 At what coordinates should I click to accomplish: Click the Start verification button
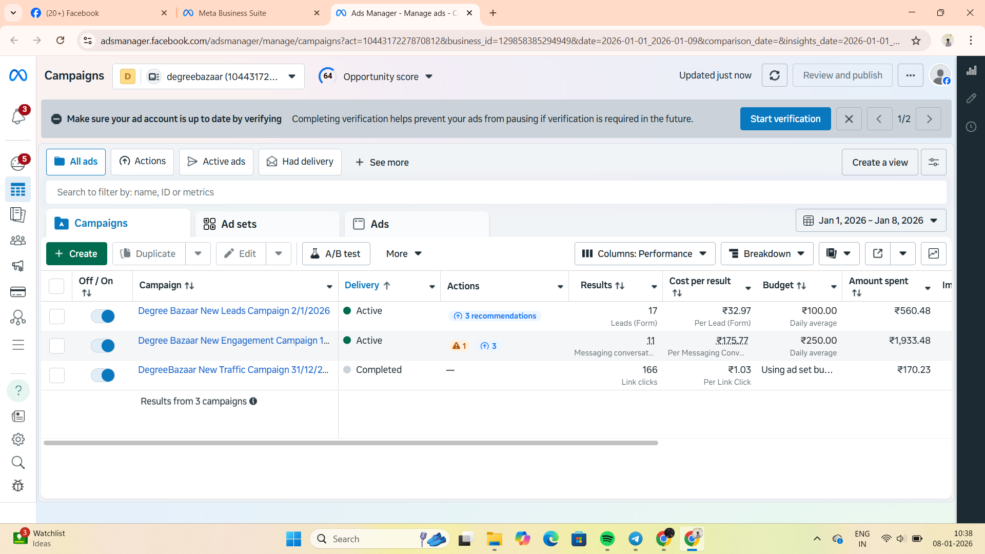pos(785,119)
